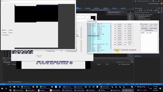Click the Search Solution Explorer field
Viewport: 163px width, 92px height.
146,13
